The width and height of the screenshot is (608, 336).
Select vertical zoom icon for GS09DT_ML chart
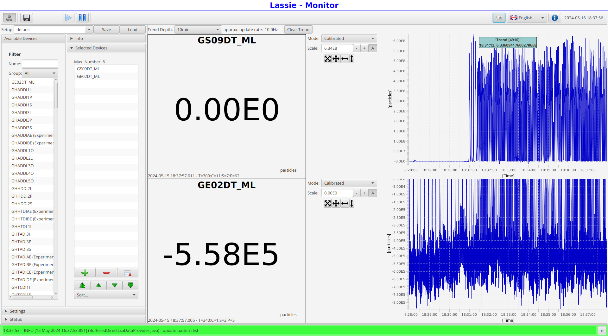pyautogui.click(x=351, y=59)
